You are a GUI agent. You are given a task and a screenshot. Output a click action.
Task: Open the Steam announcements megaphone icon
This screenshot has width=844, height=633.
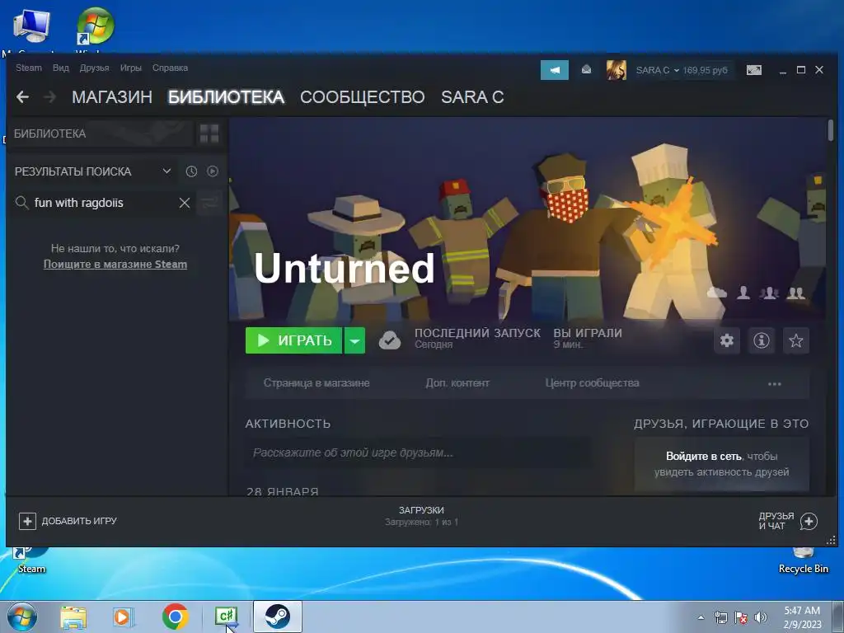pyautogui.click(x=555, y=70)
